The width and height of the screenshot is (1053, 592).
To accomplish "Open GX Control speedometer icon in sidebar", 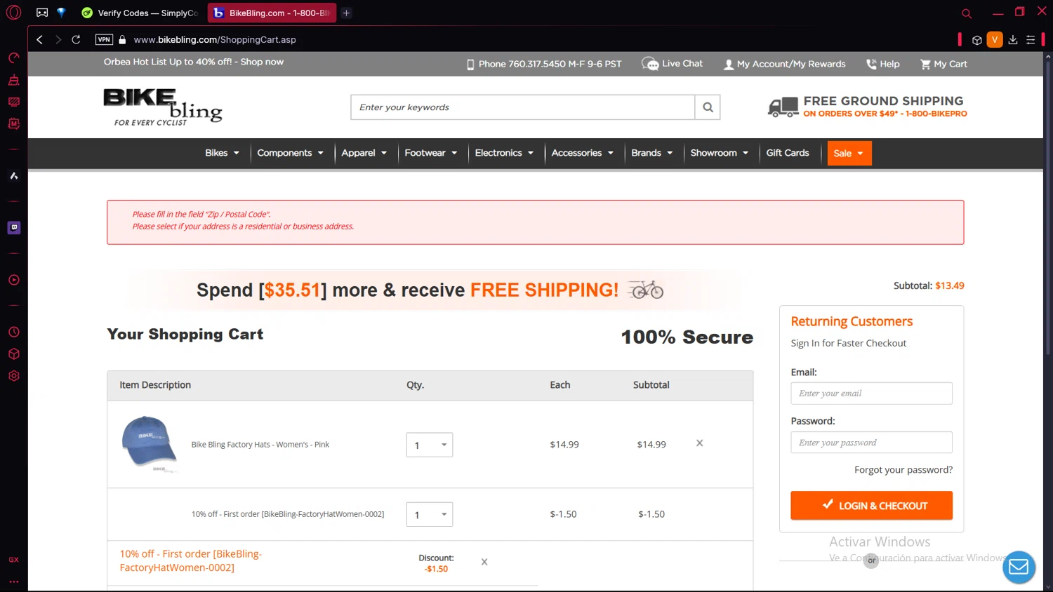I will pos(13,58).
